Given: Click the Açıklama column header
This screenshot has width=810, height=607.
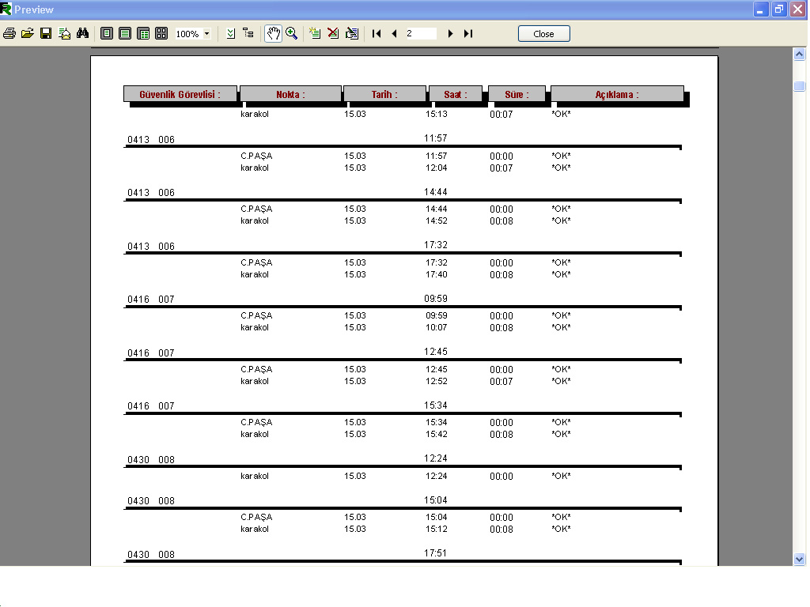Looking at the screenshot, I should 617,94.
